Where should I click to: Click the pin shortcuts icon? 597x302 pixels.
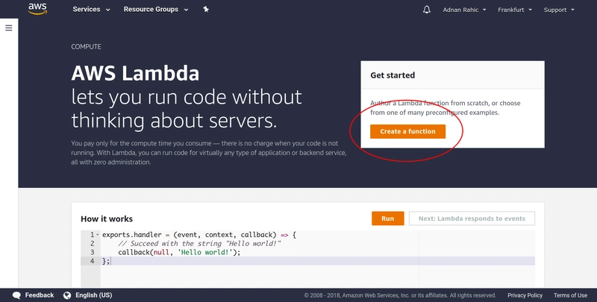click(x=206, y=10)
